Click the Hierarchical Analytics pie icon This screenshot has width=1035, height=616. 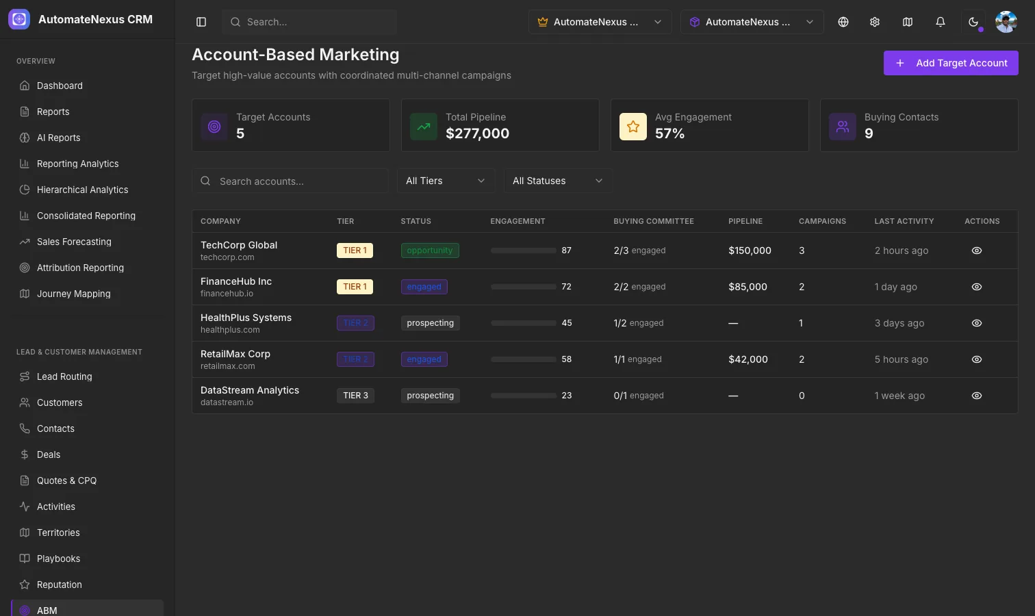coord(25,190)
